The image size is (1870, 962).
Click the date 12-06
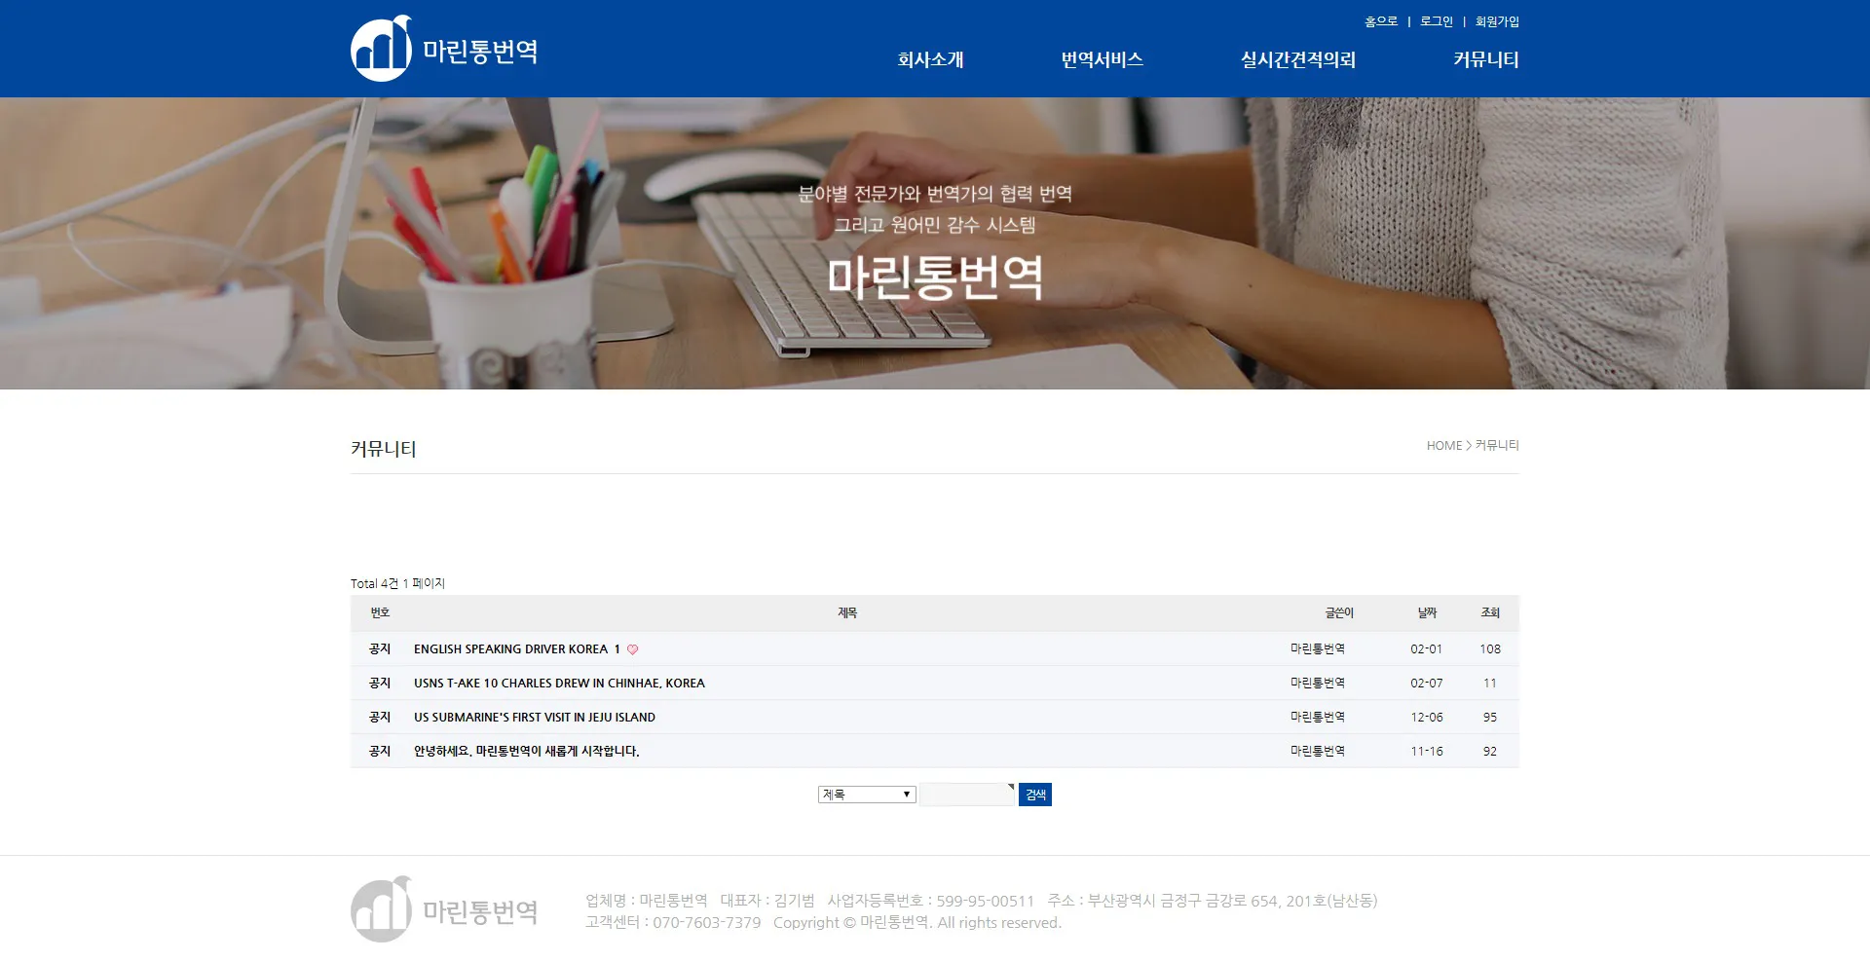point(1427,718)
